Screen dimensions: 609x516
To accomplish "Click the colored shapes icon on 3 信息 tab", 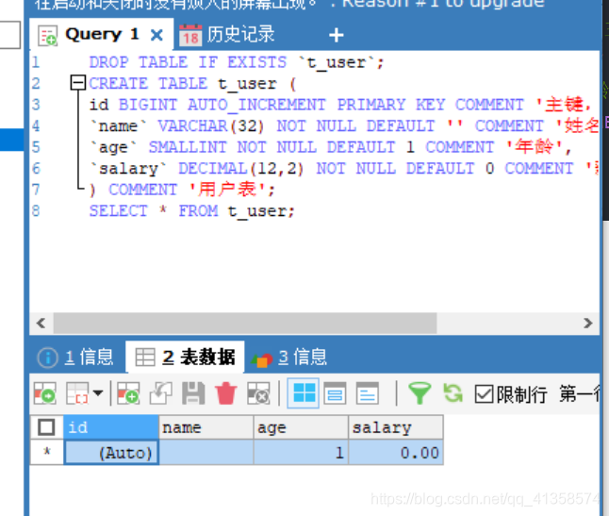I will click(x=262, y=359).
